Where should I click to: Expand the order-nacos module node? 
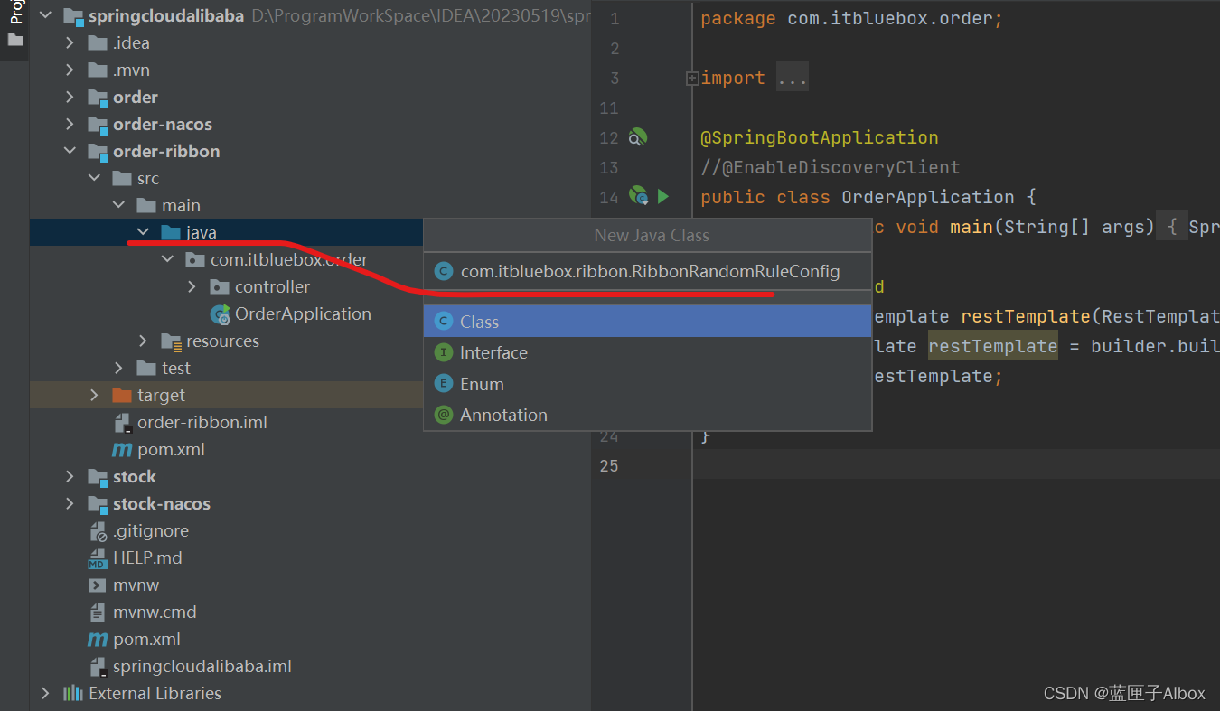(70, 125)
